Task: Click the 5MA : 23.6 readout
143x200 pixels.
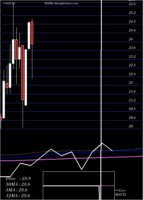Action: pos(17,190)
